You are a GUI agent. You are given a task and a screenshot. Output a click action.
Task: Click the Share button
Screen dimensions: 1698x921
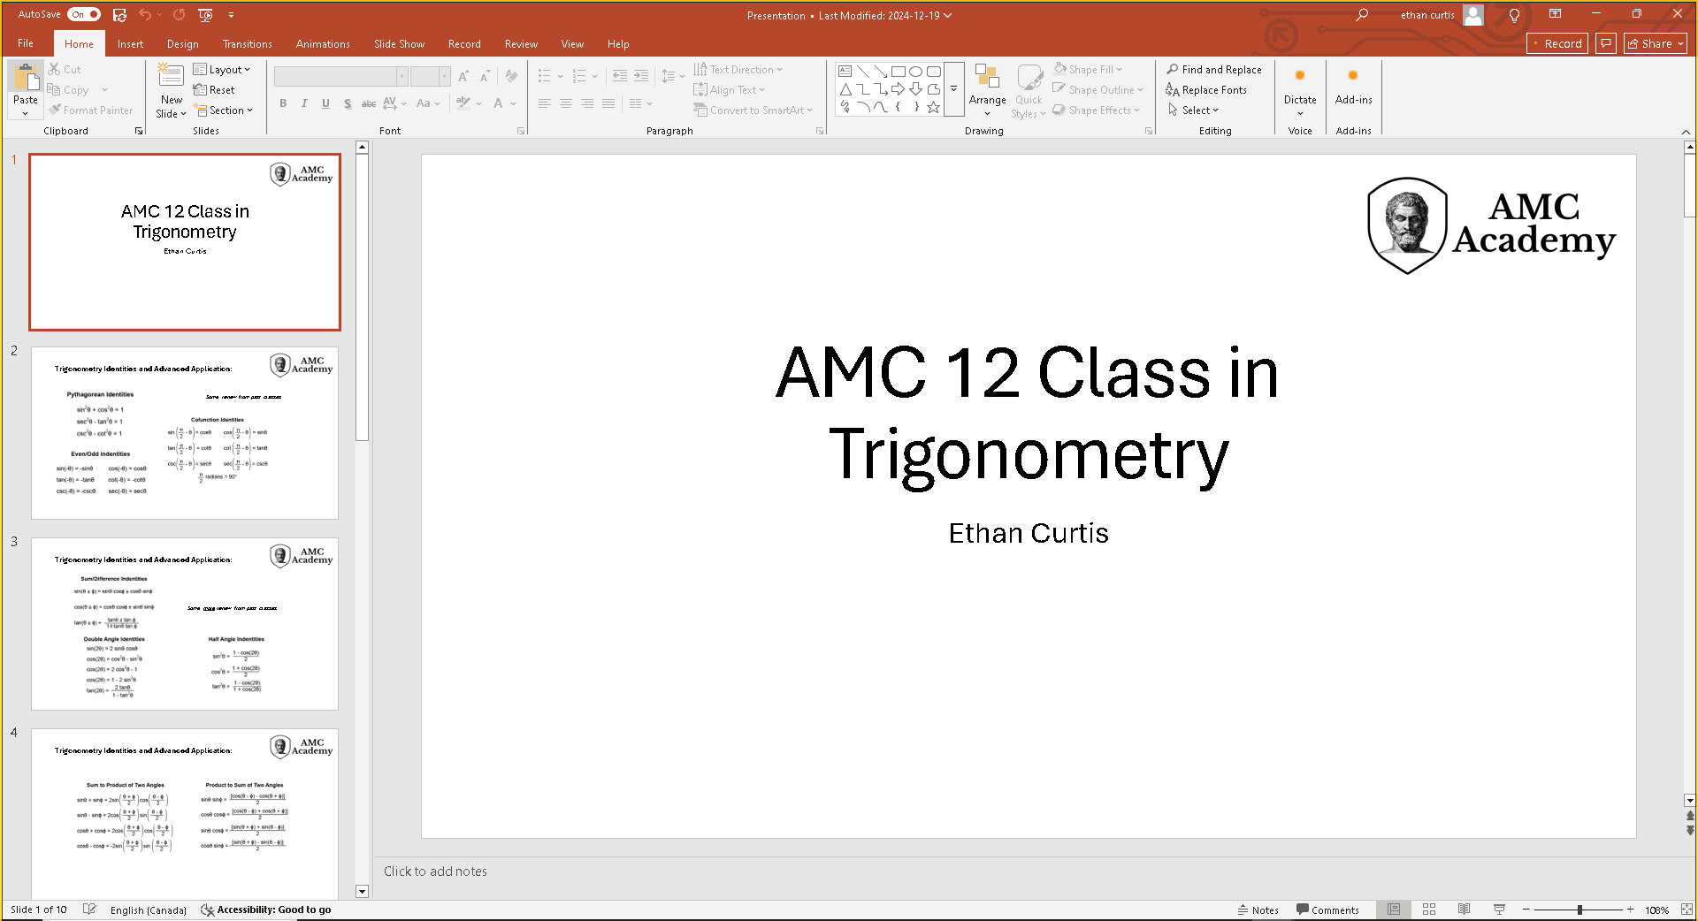click(x=1655, y=43)
